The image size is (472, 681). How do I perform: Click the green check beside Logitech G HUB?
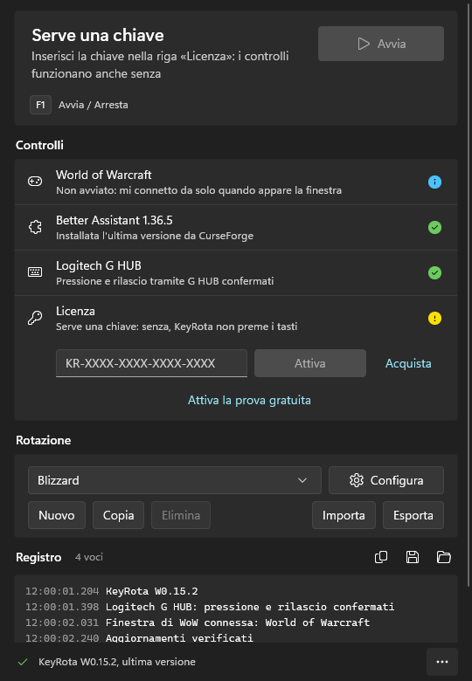[434, 272]
